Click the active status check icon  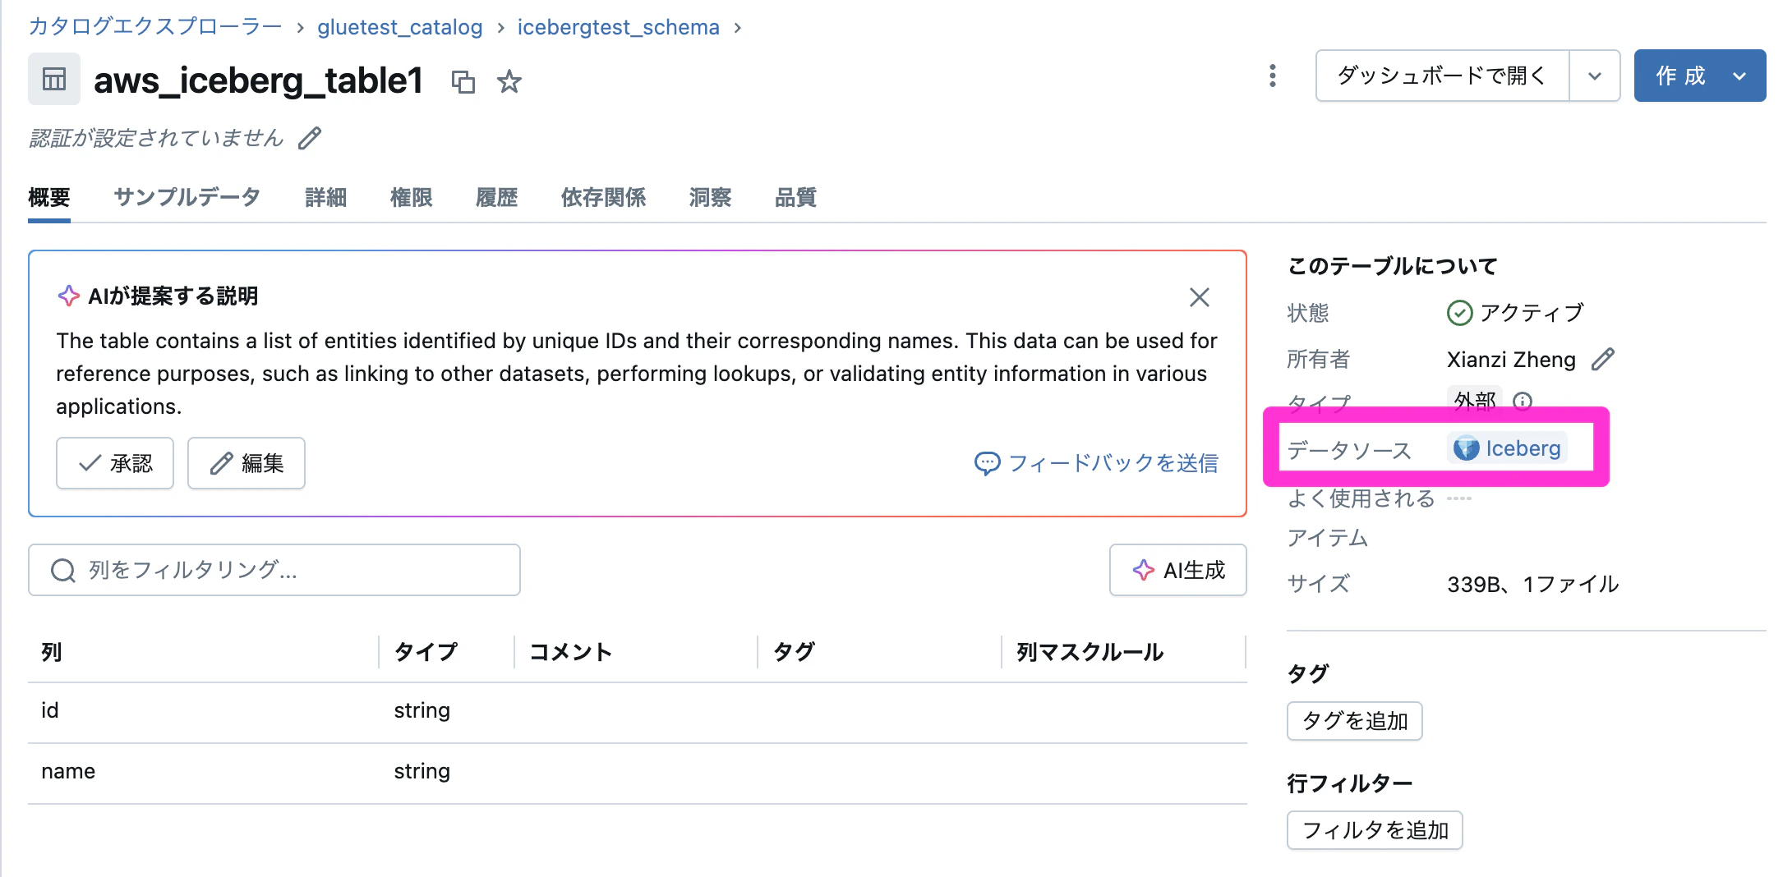[x=1459, y=313]
